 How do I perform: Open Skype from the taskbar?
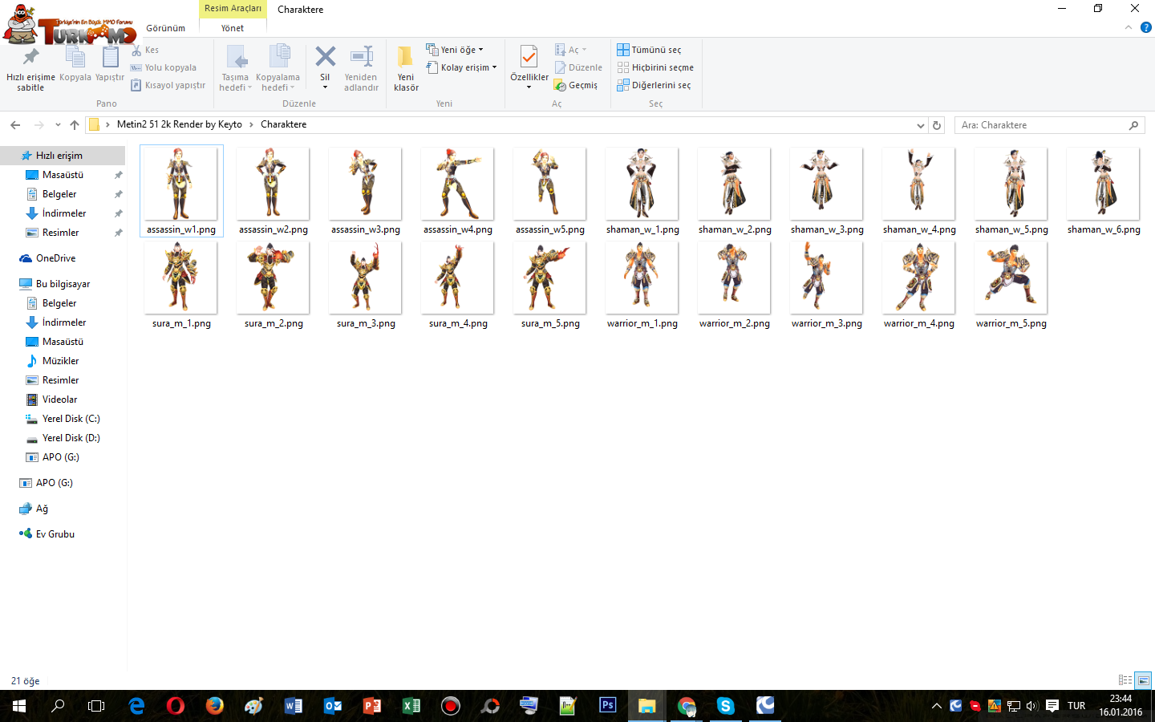point(725,706)
